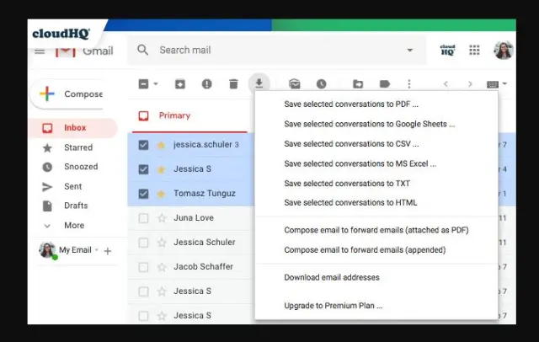Choose Save selected conversations to MS Excel

click(x=360, y=164)
